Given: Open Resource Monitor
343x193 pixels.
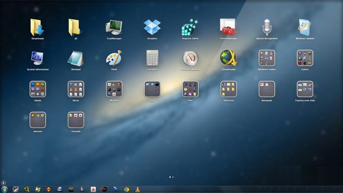Looking at the screenshot, I should pos(190,58).
